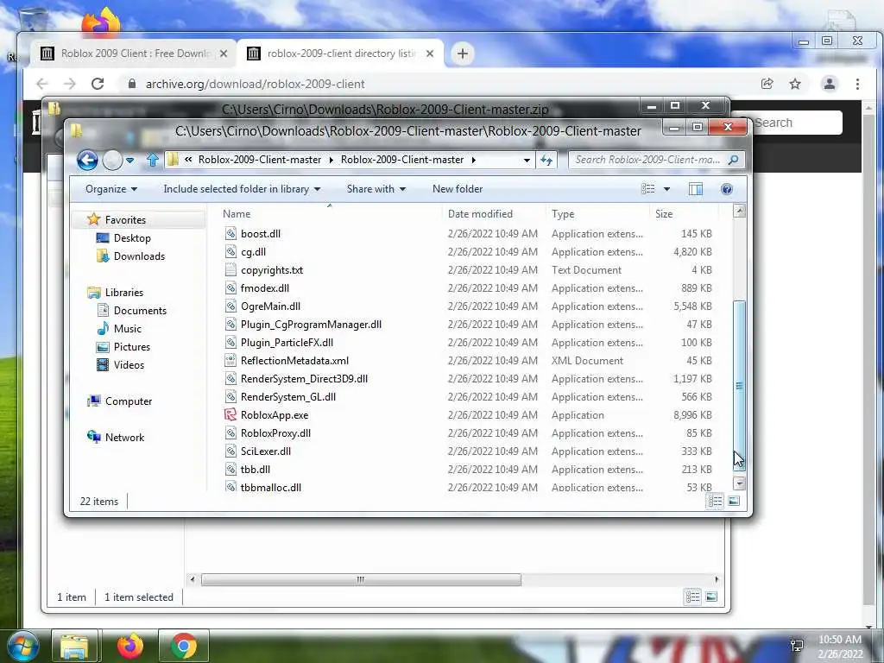Open Chrome profile avatar icon
The height and width of the screenshot is (663, 884).
pyautogui.click(x=830, y=84)
